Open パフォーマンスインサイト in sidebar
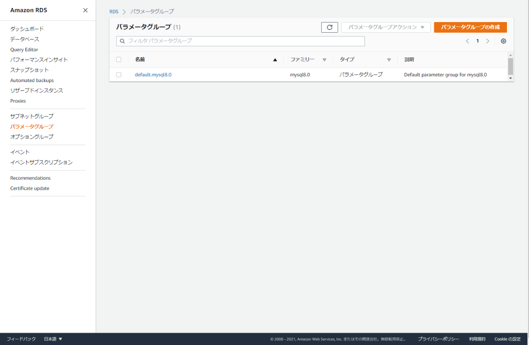Screen dimensions: 529x345 pyautogui.click(x=39, y=60)
